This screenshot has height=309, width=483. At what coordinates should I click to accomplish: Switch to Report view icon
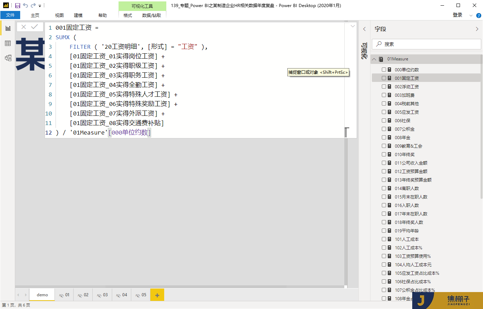coord(8,28)
